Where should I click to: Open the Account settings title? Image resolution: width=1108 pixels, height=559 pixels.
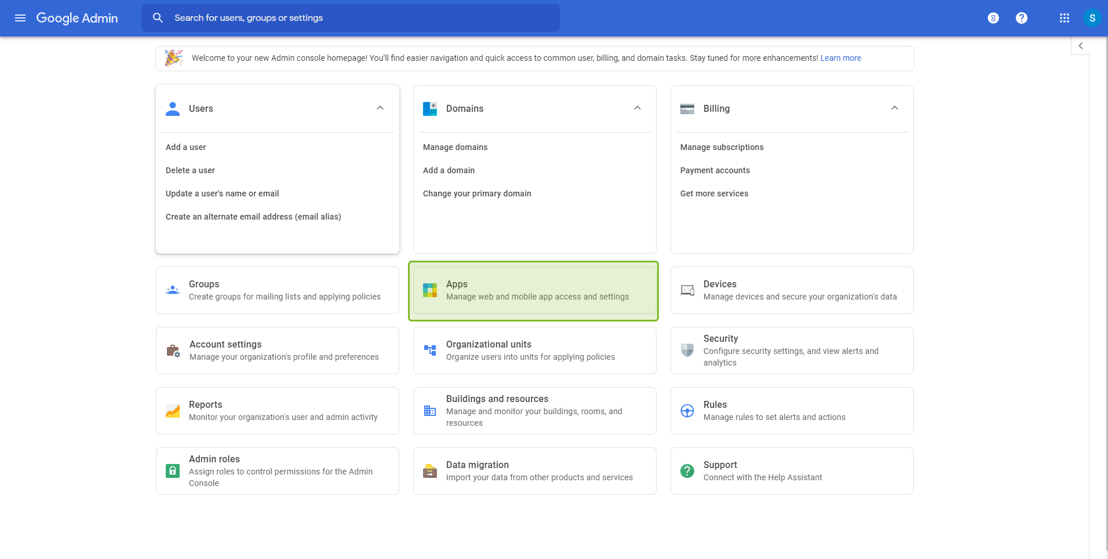point(225,345)
